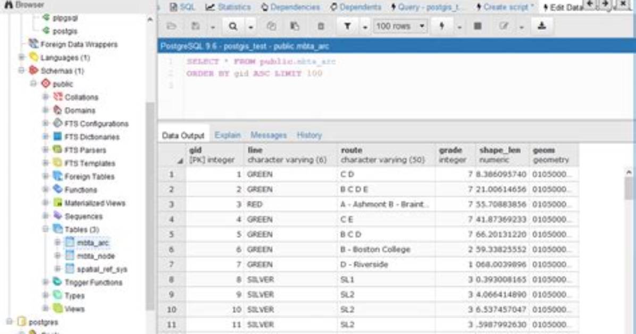Click the Delete trash icon
Viewport: 636px width, 334px height.
(321, 27)
